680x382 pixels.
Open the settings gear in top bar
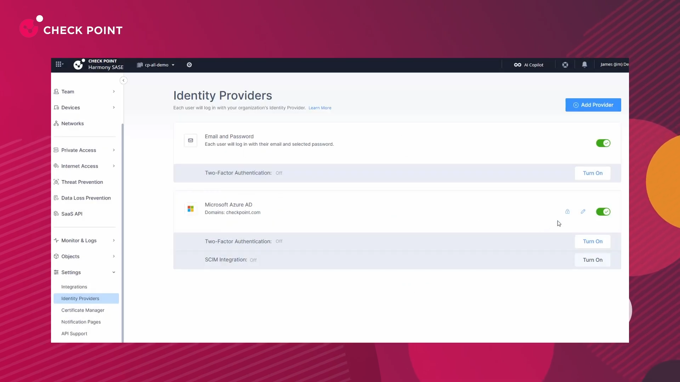(x=189, y=65)
